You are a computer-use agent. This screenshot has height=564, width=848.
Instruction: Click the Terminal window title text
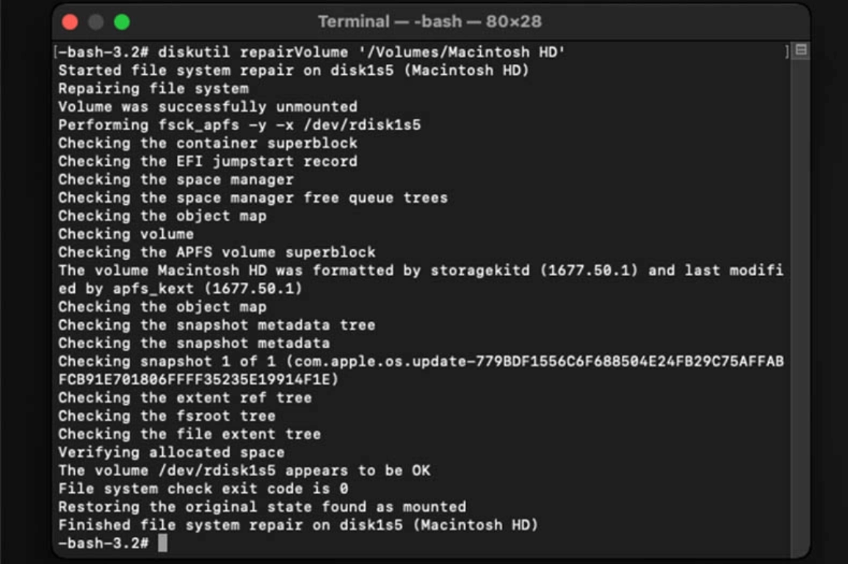click(430, 21)
